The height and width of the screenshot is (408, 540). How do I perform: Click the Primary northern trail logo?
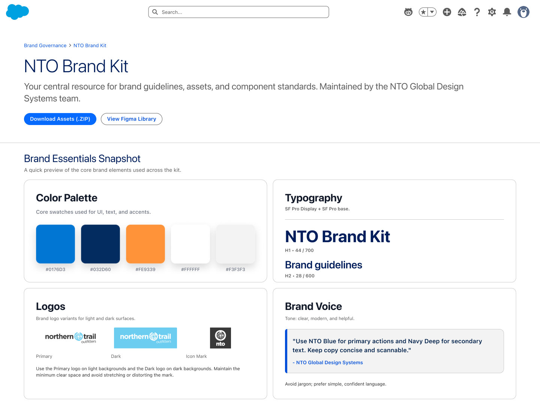[70, 338]
